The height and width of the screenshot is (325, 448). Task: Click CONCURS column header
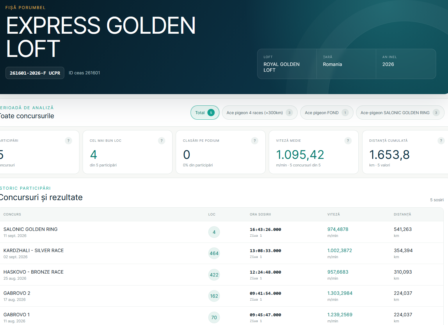tap(12, 214)
